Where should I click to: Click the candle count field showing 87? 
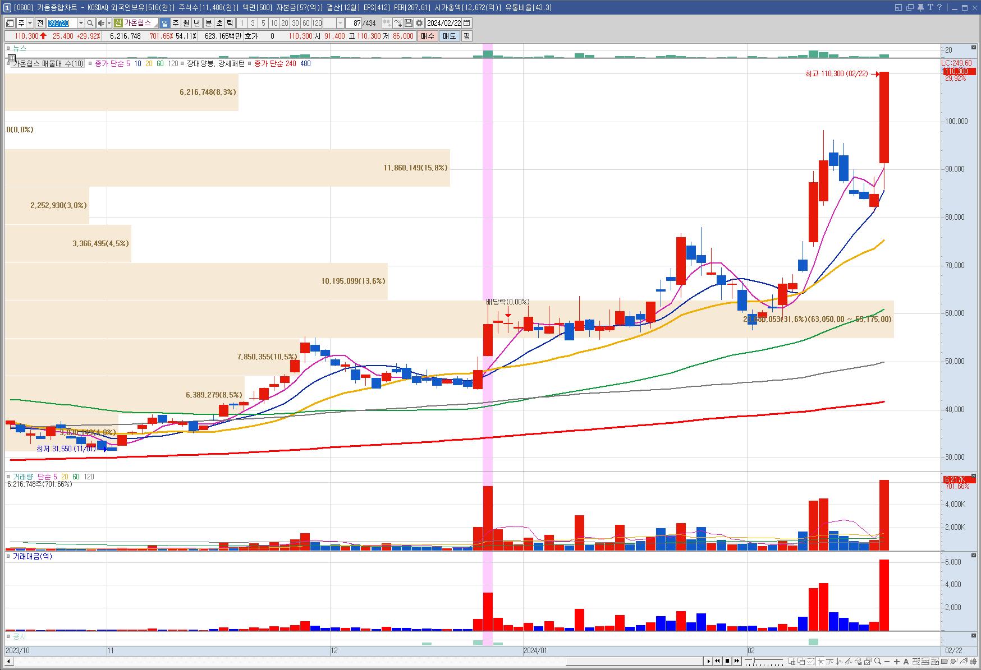354,23
